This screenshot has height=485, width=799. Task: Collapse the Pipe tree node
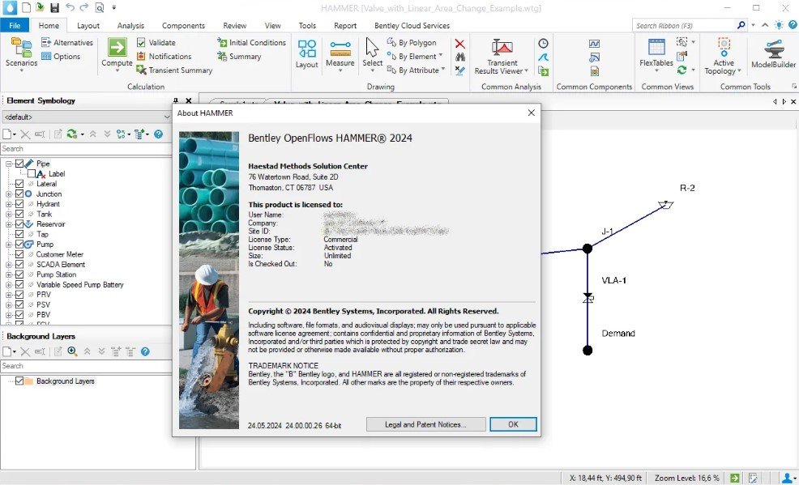pos(9,164)
